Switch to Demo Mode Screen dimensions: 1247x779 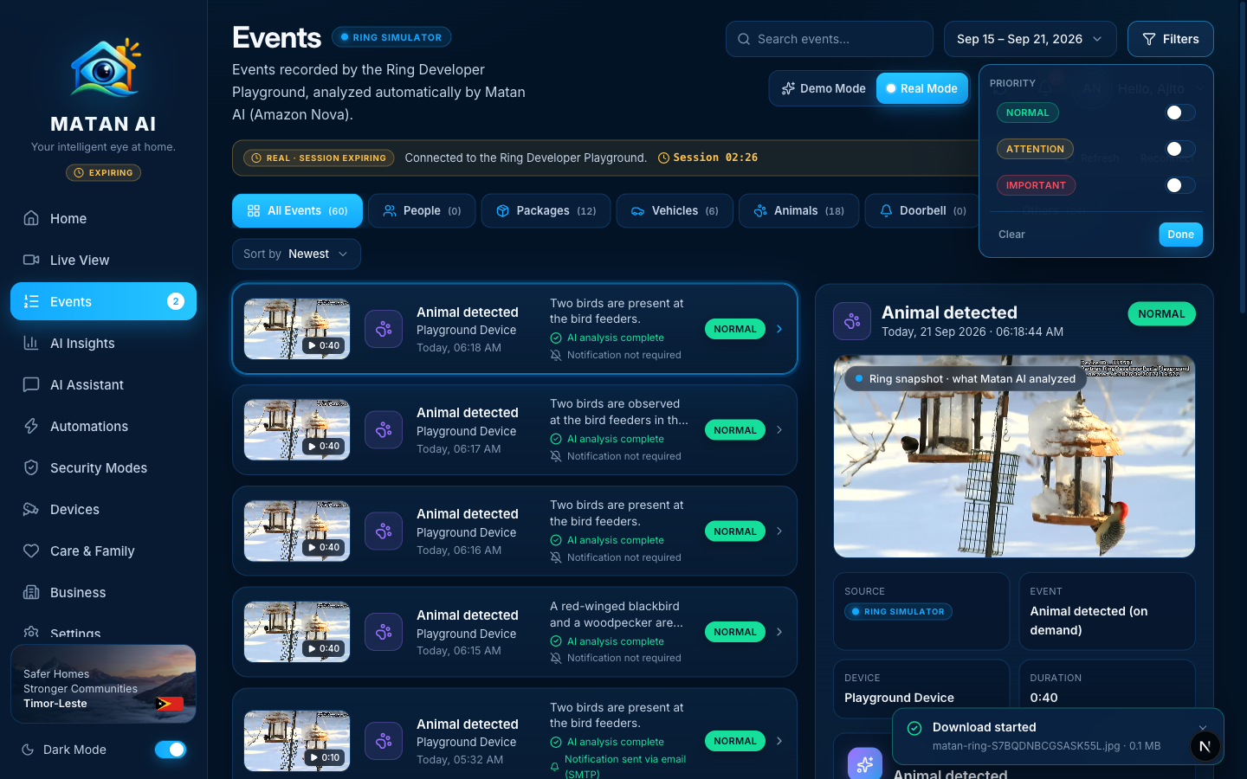(x=824, y=88)
